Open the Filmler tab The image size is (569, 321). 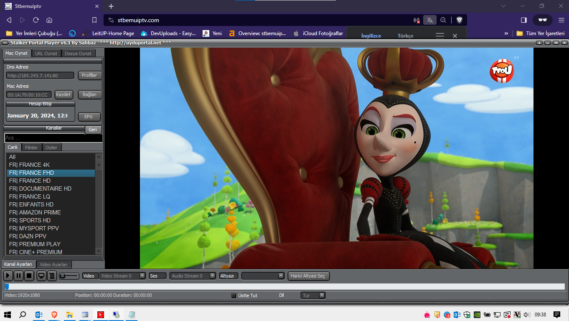pyautogui.click(x=31, y=148)
